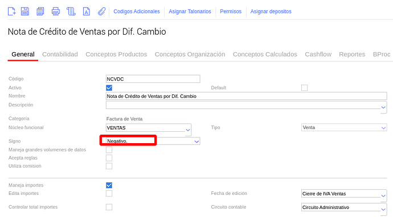Open the Conceptos Calculados tab
Image resolution: width=393 pixels, height=217 pixels.
265,55
